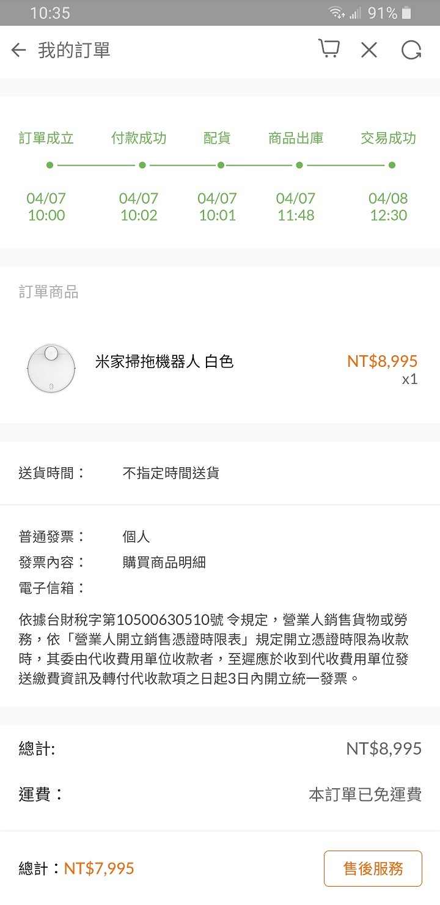This screenshot has height=905, width=440.
Task: Open the robot vacuum product thumbnail
Action: [x=51, y=368]
